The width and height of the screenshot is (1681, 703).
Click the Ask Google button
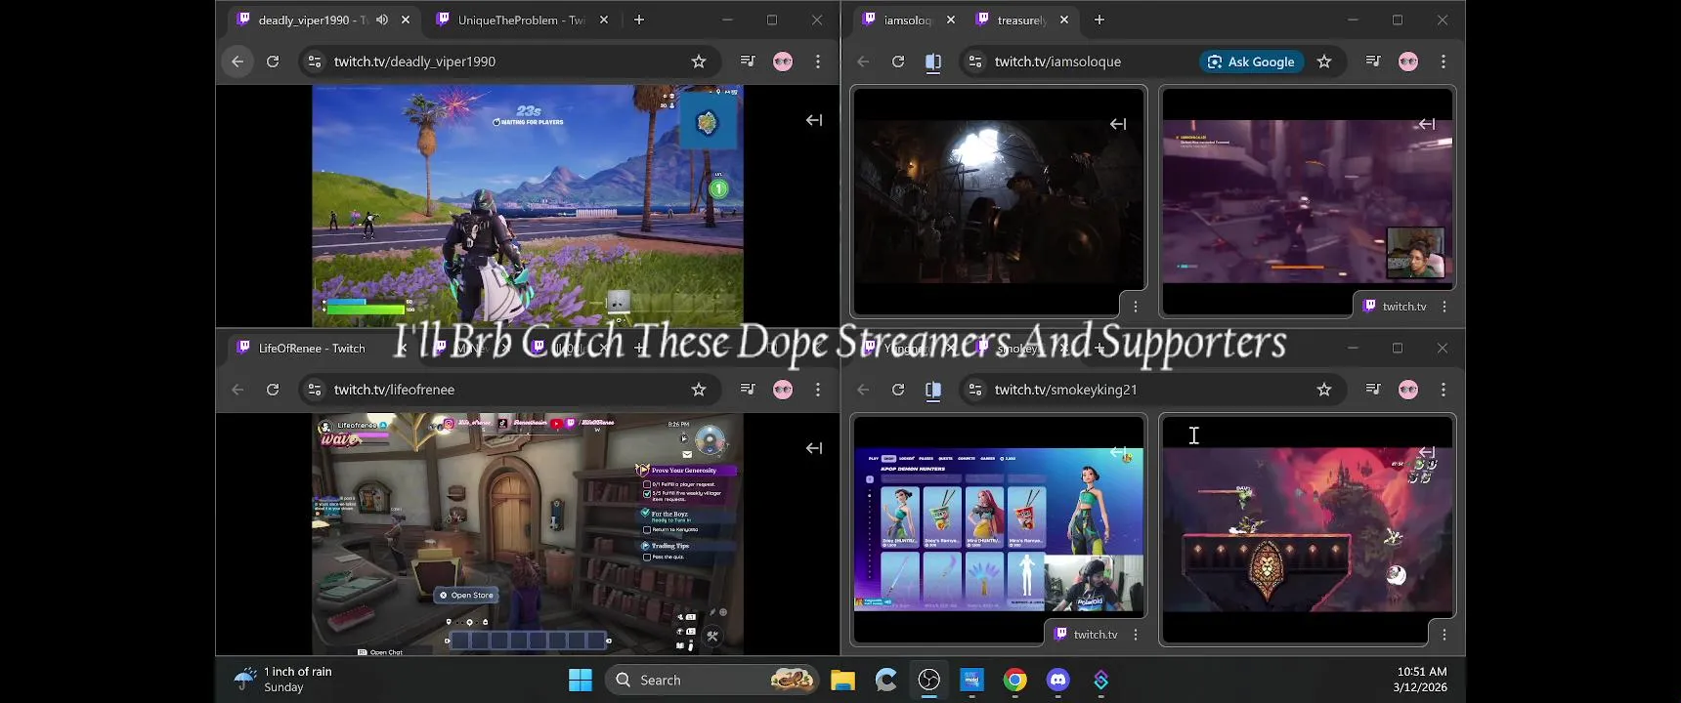click(1252, 62)
